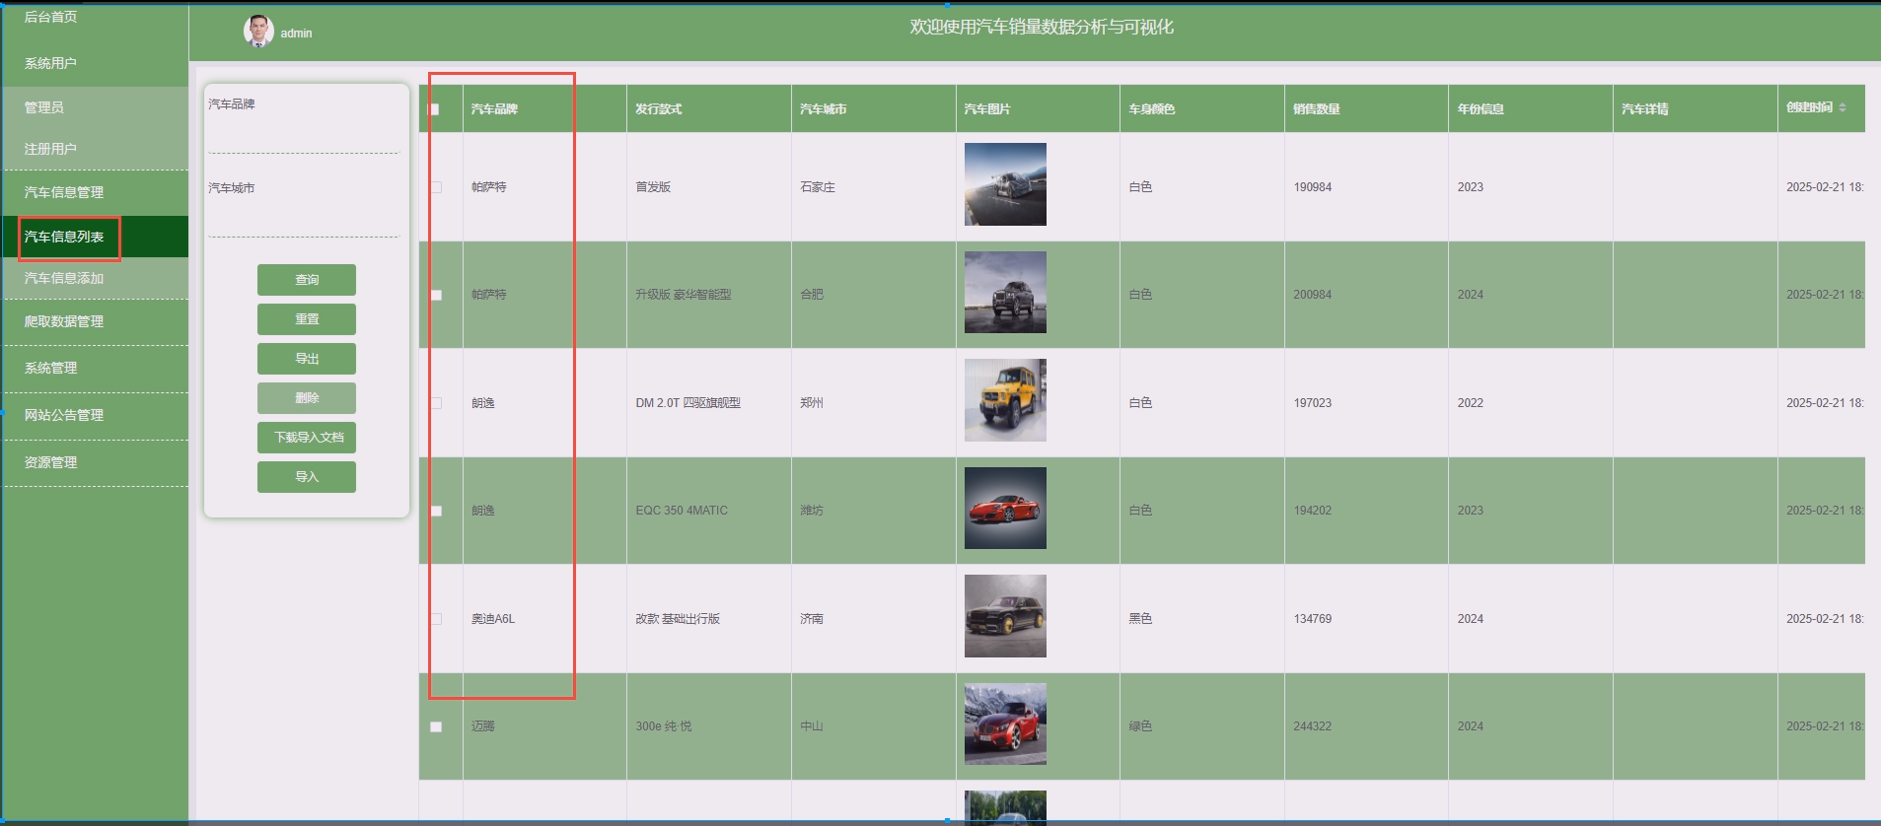Click the sales value 200984

click(x=1313, y=295)
